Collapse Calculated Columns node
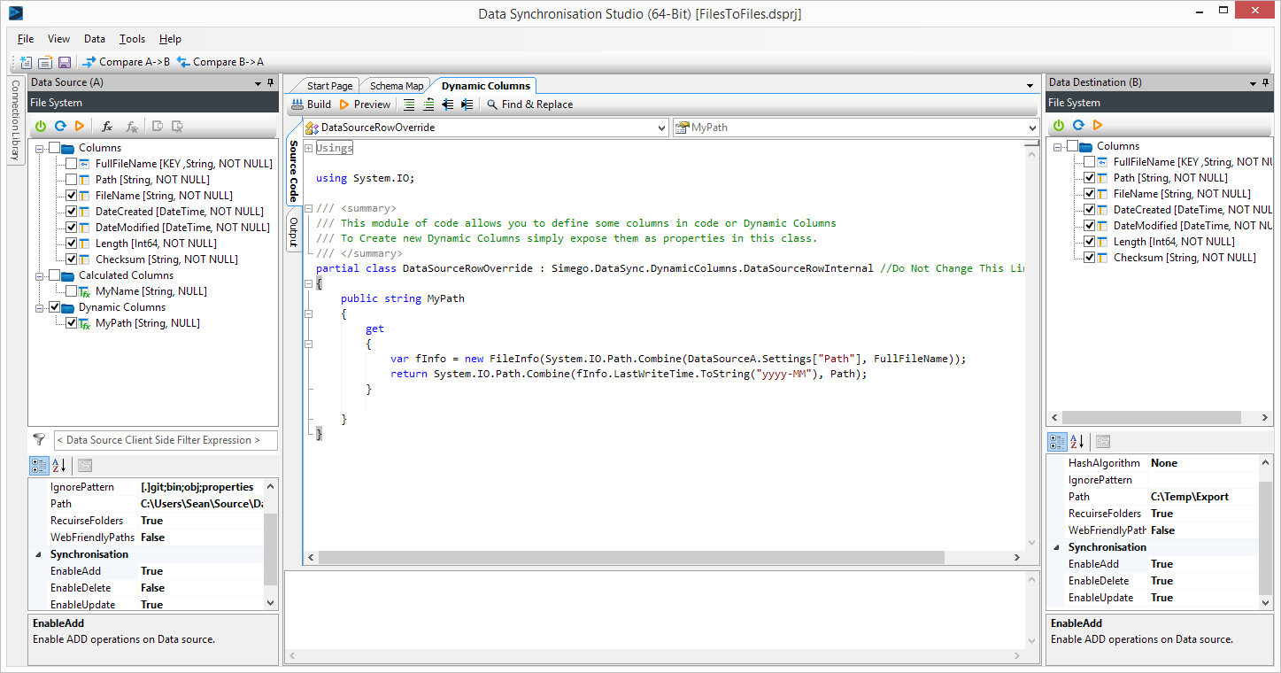Screen dimensions: 1281x673 coord(40,275)
